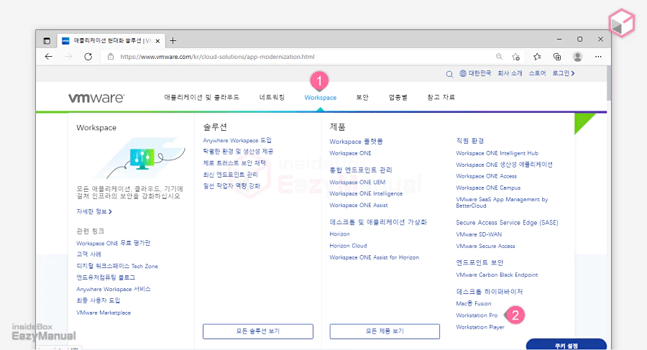Open 엔드유저컴퓨팅 블로그 link
The width and height of the screenshot is (647, 350).
point(106,277)
